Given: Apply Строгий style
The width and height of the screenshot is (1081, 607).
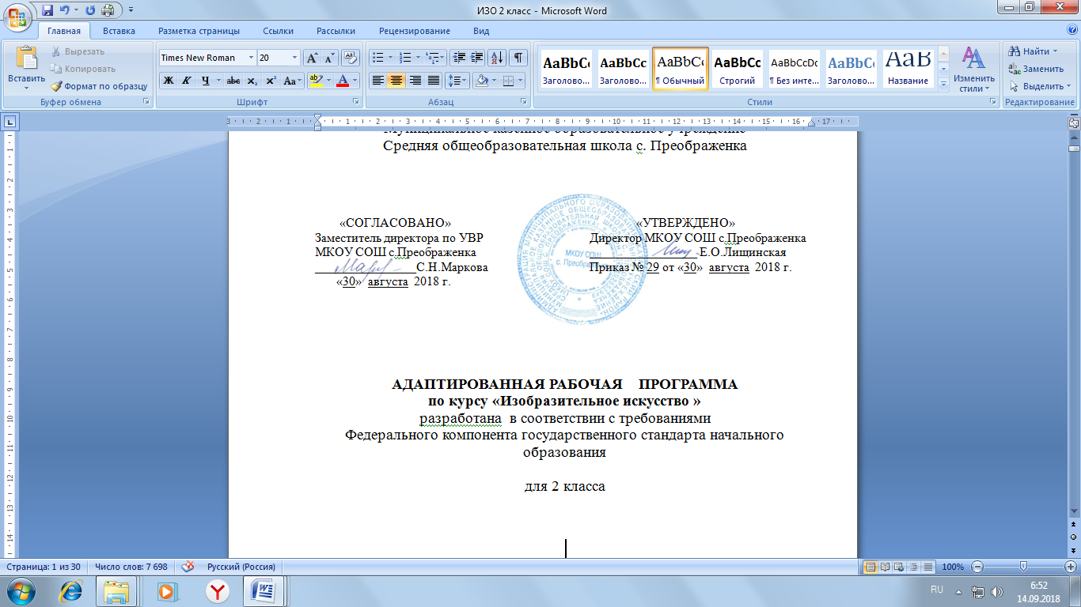Looking at the screenshot, I should tap(737, 69).
